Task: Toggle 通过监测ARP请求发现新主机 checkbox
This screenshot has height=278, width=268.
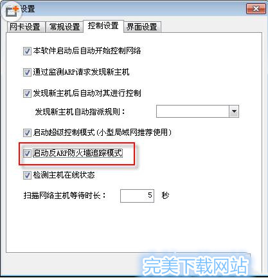Action: click(x=27, y=72)
